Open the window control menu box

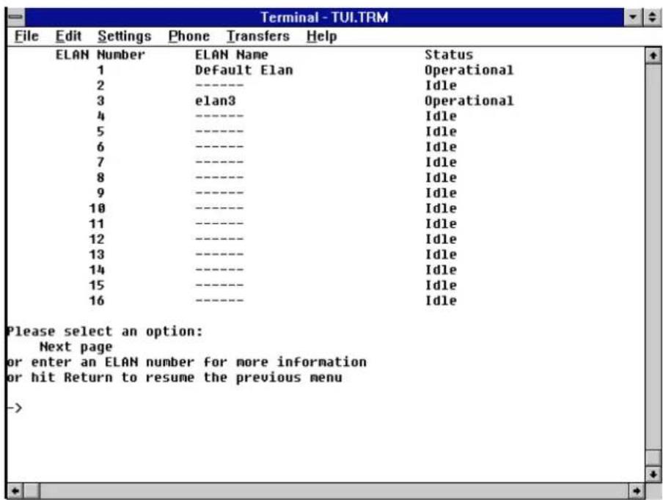click(16, 18)
